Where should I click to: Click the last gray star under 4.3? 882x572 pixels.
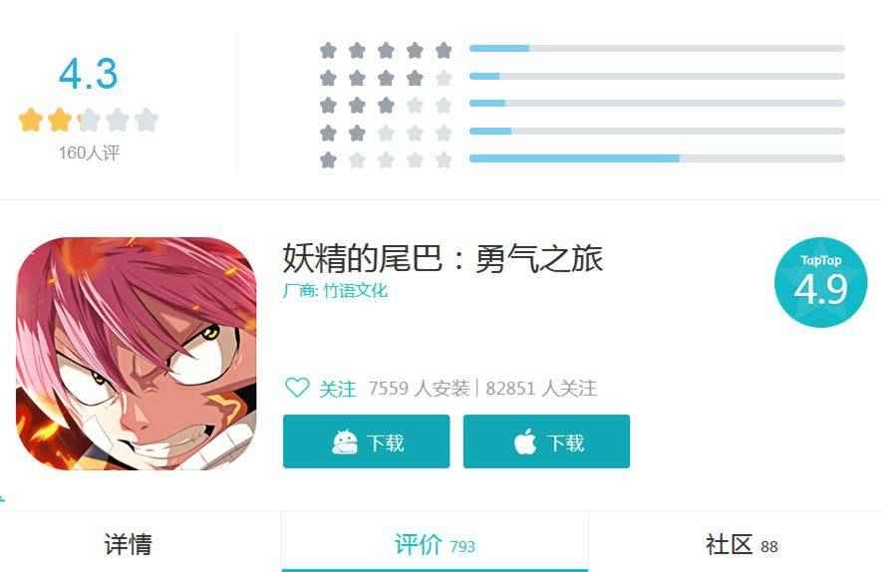coord(147,120)
